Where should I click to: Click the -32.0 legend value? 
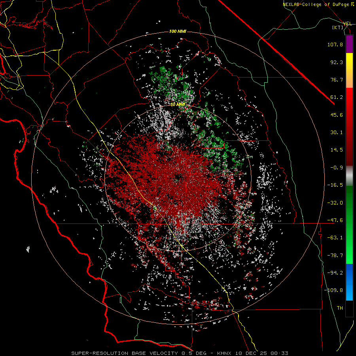click(x=335, y=203)
